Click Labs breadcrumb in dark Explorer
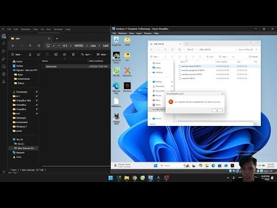Image resolution: width=277 pixels, height=208 pixels. (93, 46)
